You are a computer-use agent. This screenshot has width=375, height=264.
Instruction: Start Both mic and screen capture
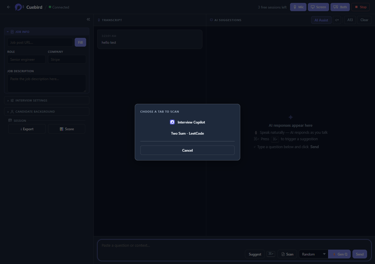pyautogui.click(x=340, y=7)
